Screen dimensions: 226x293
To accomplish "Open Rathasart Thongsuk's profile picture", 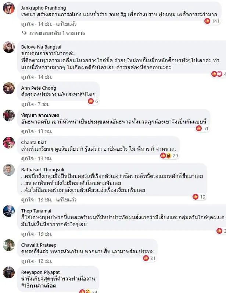I will coord(9,170).
